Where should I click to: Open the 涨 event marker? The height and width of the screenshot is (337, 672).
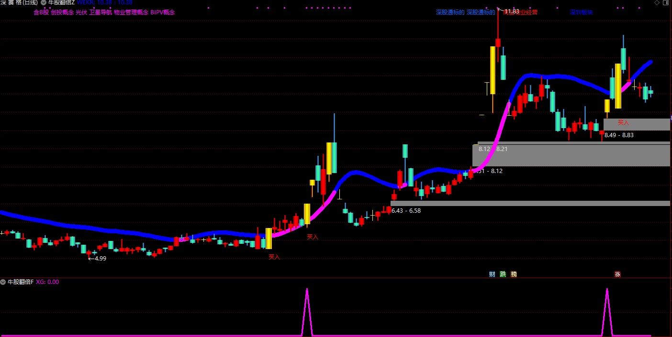click(617, 274)
